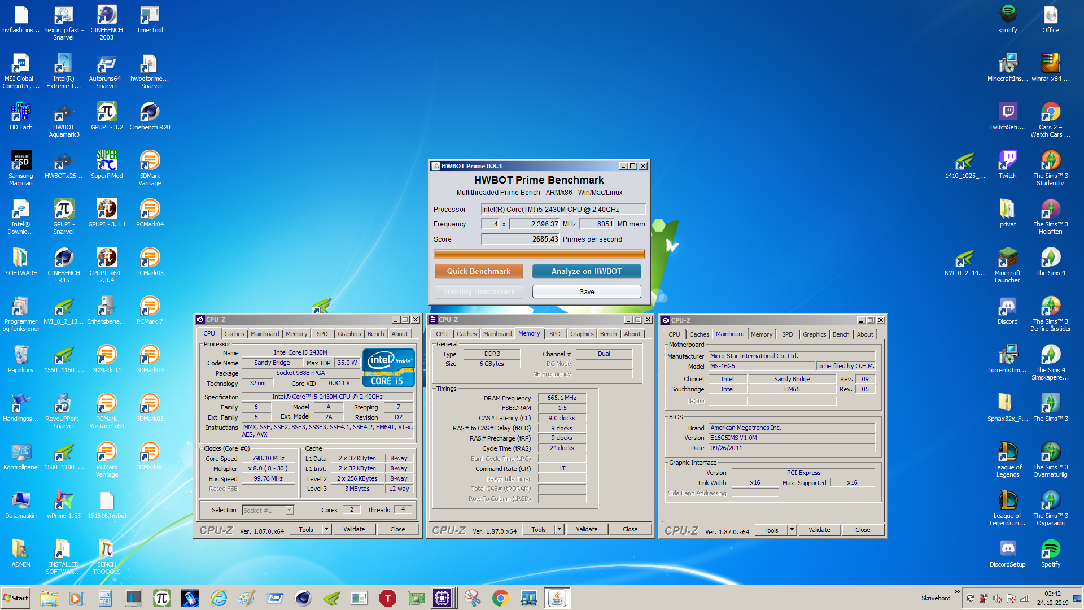Expand hidden taskbar toolbar chevron

pyautogui.click(x=957, y=592)
